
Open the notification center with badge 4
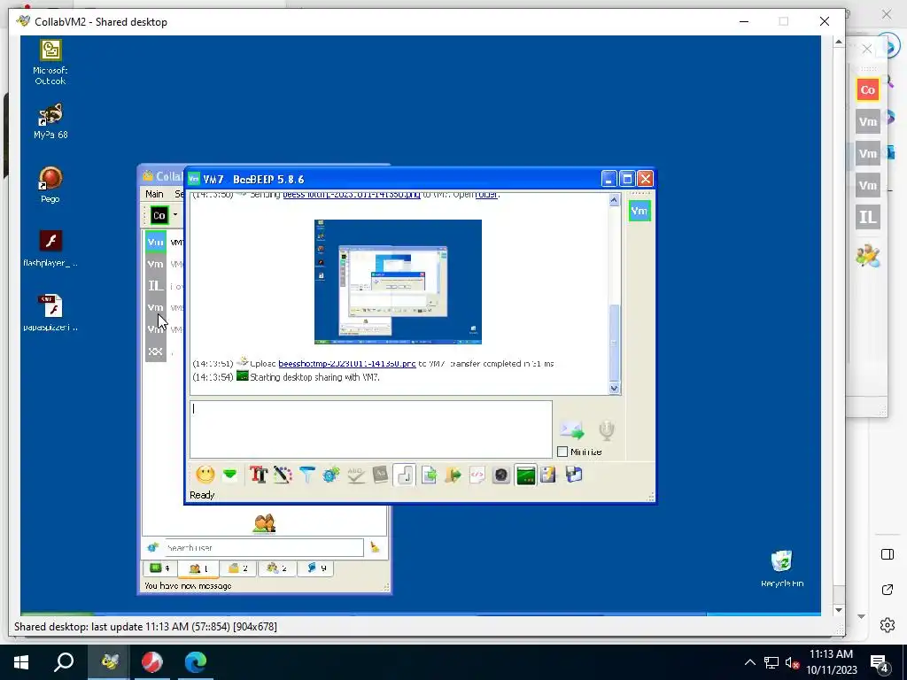[880, 663]
